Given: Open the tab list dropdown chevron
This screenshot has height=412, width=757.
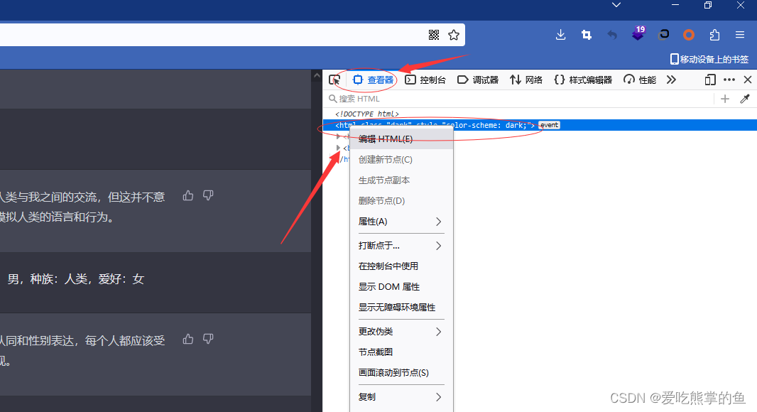Looking at the screenshot, I should point(616,5).
